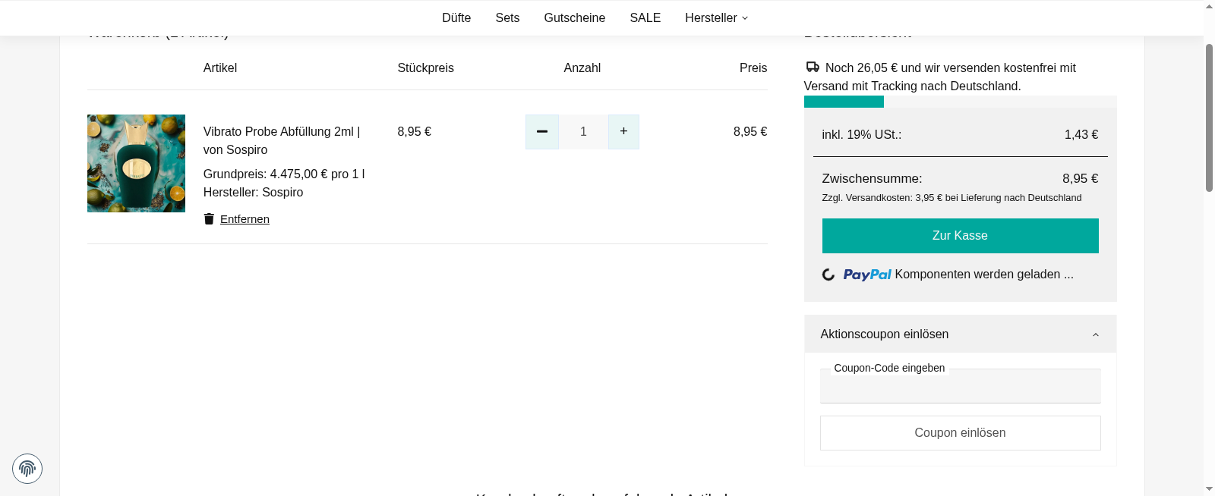Open the Düfte menu item

pyautogui.click(x=456, y=18)
